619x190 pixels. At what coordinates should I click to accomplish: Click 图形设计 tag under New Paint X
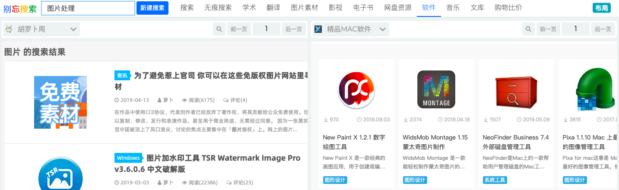click(x=335, y=180)
